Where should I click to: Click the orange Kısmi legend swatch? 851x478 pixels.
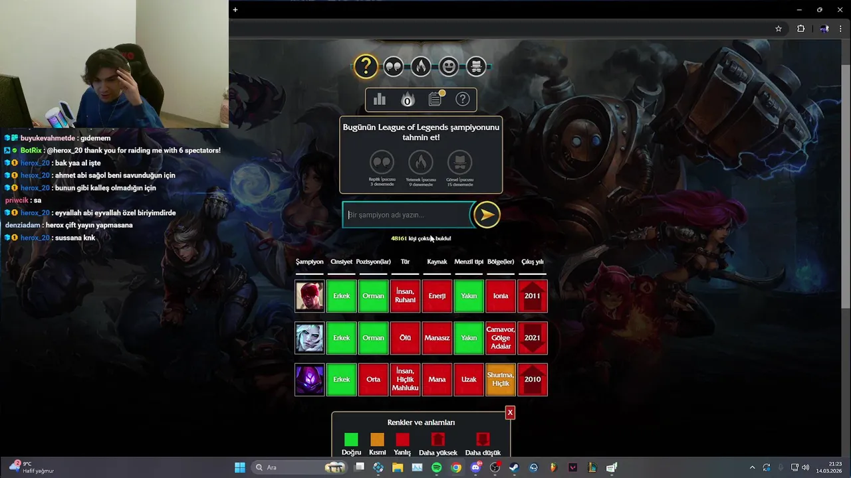click(x=377, y=439)
